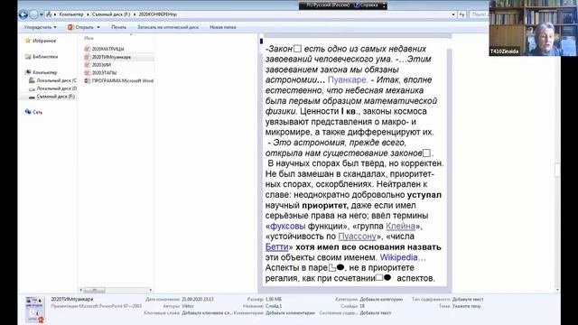The image size is (578, 325).
Task: Click the Wikipedia link in the preview
Action: point(399,257)
